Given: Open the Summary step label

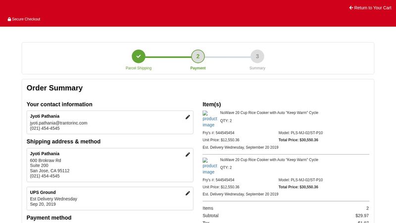Looking at the screenshot, I should coord(257,68).
